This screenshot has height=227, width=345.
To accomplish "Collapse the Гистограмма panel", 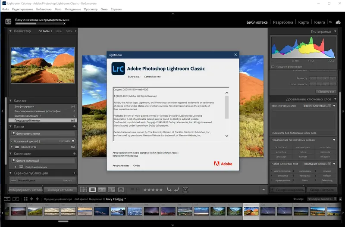I will pos(335,31).
